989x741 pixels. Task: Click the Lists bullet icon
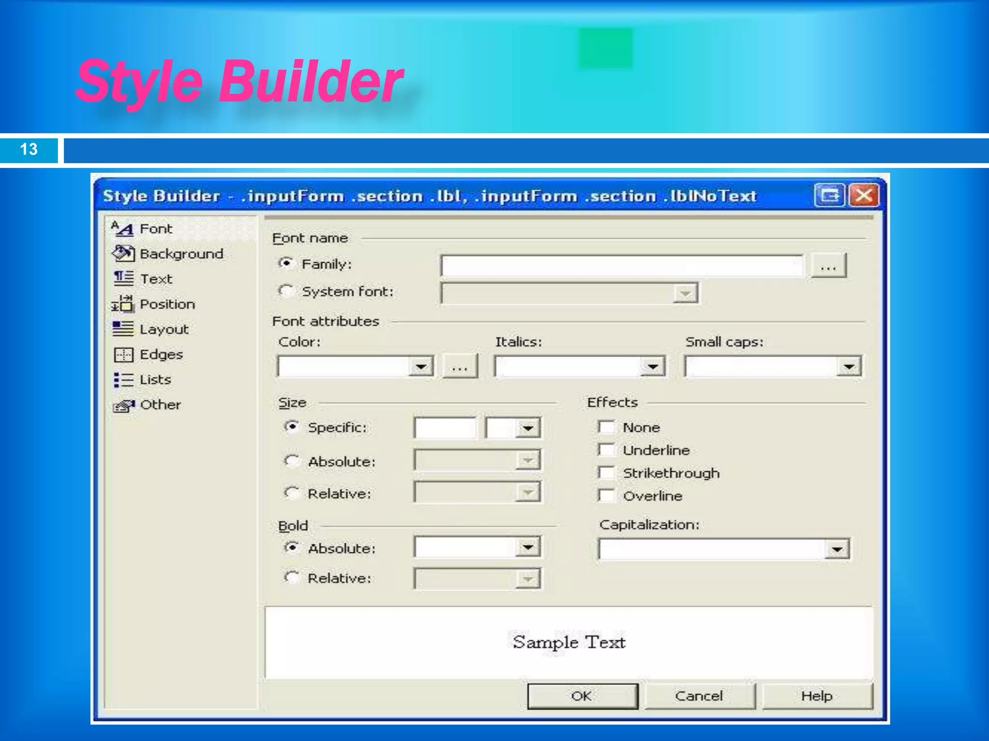click(123, 380)
